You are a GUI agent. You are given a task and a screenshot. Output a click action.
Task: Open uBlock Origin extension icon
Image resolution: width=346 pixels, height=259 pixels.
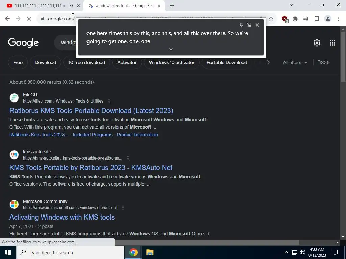pos(285,19)
